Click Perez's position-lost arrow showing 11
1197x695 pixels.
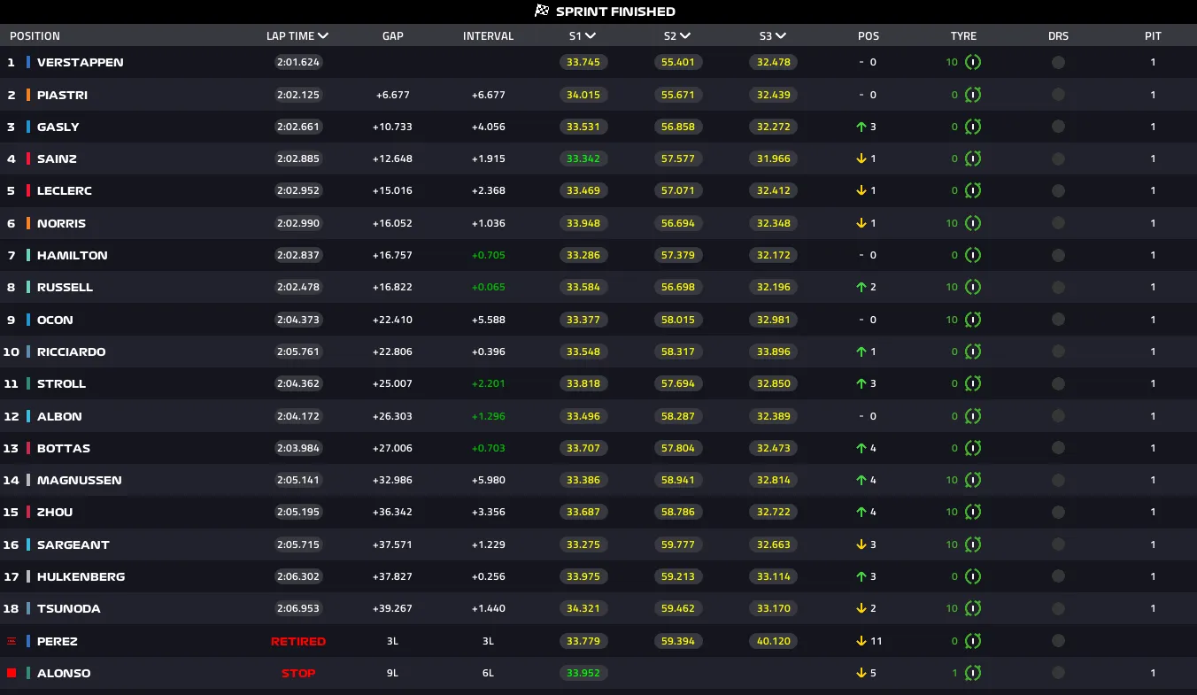pos(861,641)
